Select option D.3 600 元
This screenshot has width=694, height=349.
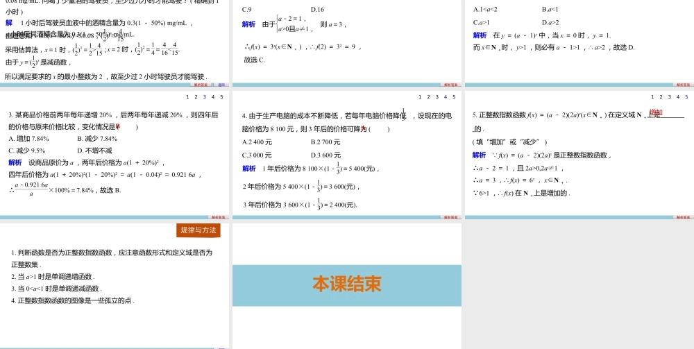click(x=325, y=155)
